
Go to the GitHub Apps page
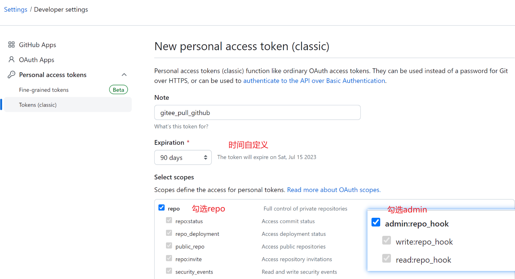[x=37, y=45]
